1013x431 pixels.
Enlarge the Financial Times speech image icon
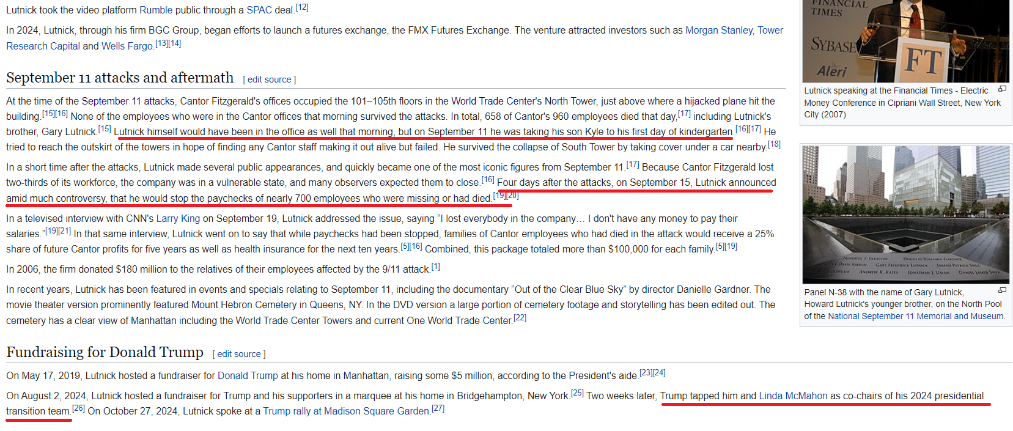coord(1002,89)
